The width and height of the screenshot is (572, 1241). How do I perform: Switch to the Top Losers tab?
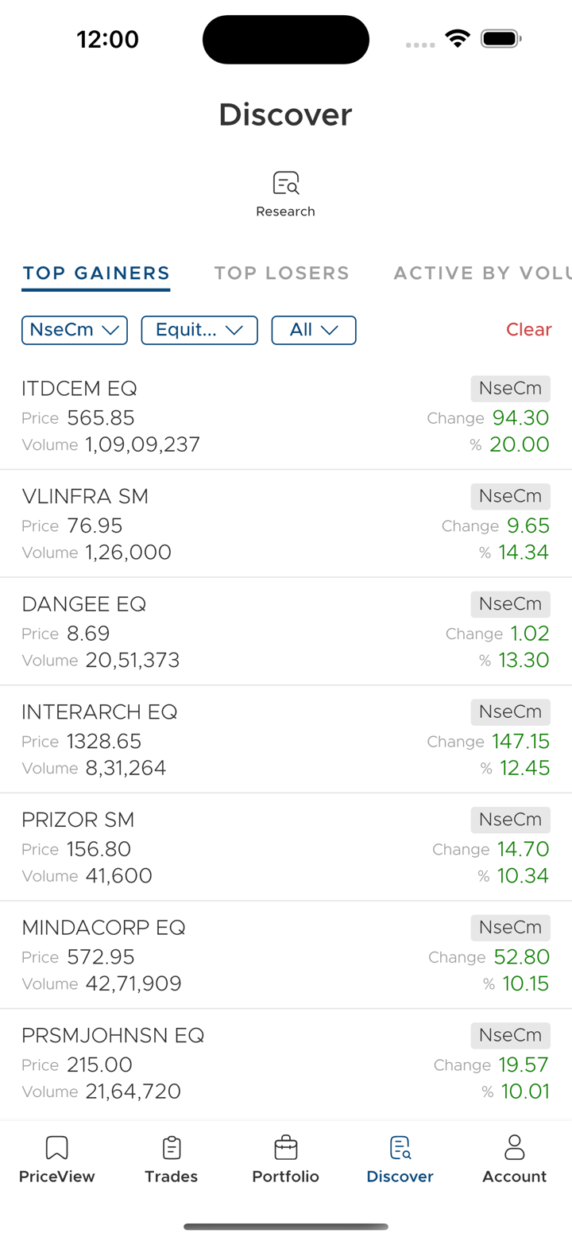(x=282, y=273)
